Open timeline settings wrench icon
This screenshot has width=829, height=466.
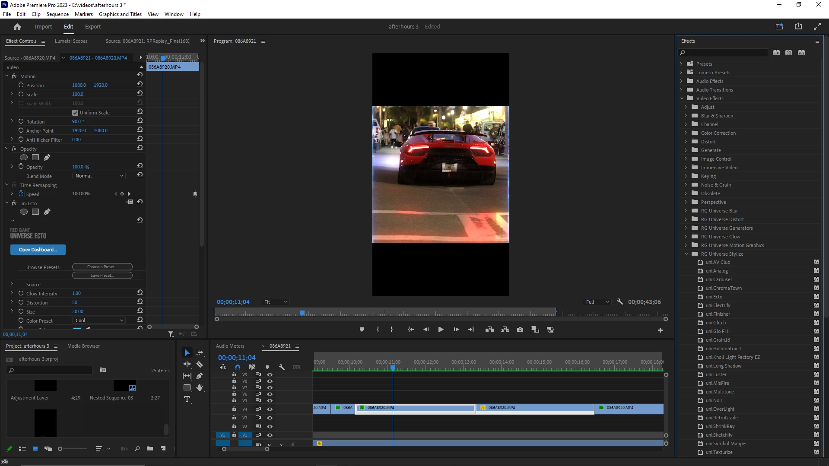(282, 367)
